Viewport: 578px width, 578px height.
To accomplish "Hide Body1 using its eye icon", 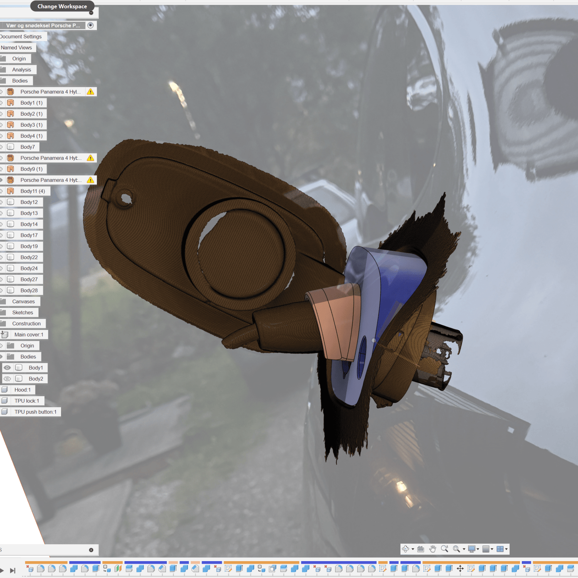I will [x=7, y=368].
